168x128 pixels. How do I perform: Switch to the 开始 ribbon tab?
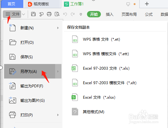(94, 14)
